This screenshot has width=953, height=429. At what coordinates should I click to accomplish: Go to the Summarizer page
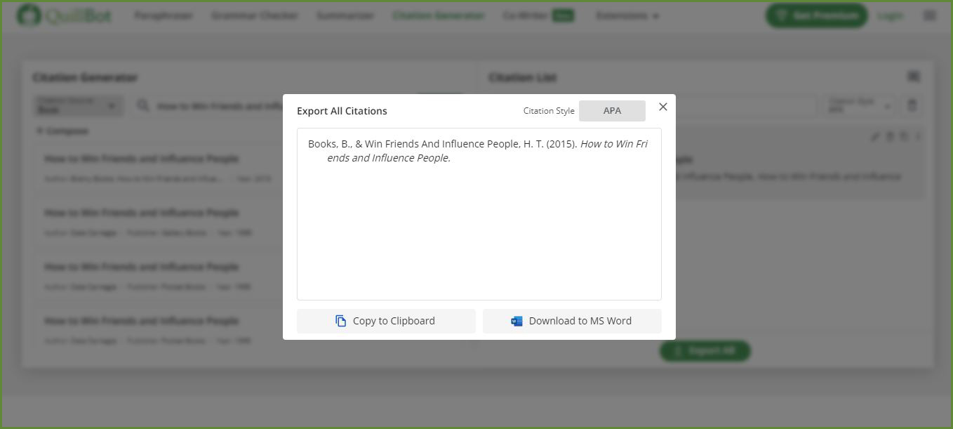point(345,15)
